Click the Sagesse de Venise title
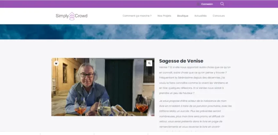Viewport: 278px width, 135px height. pyautogui.click(x=181, y=61)
